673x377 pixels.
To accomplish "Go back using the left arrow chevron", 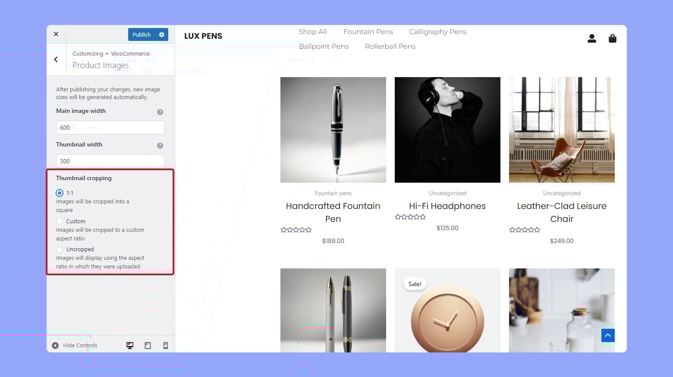I will point(56,59).
